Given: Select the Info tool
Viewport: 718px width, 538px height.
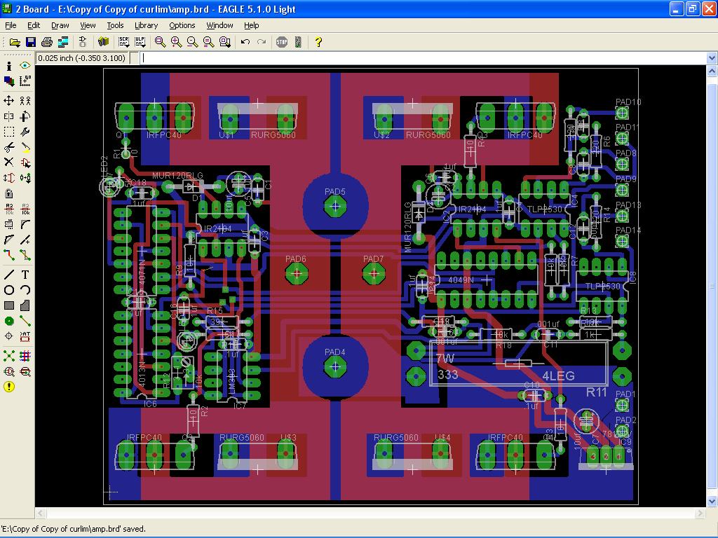Looking at the screenshot, I should (8, 66).
